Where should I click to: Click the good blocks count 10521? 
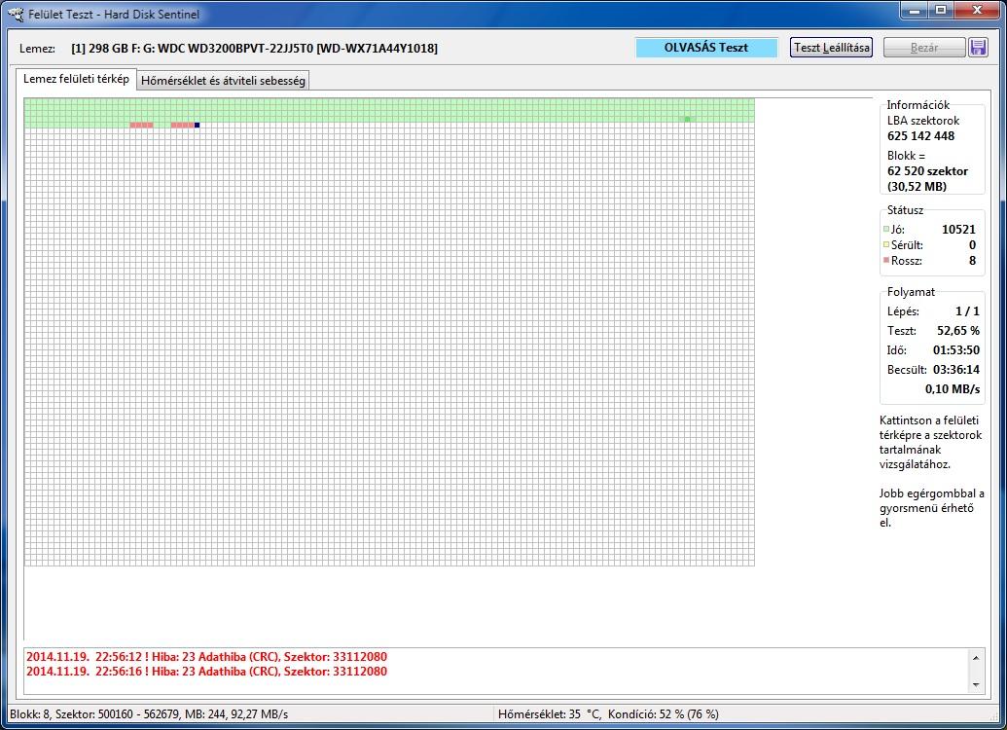click(x=958, y=230)
